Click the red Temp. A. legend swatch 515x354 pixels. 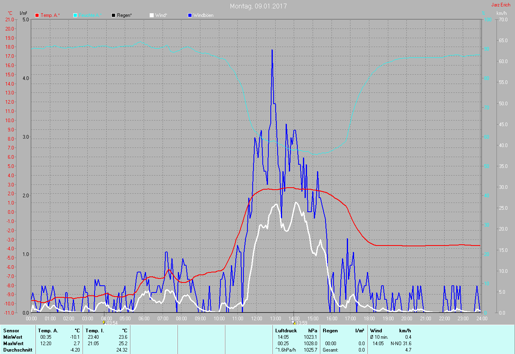37,15
